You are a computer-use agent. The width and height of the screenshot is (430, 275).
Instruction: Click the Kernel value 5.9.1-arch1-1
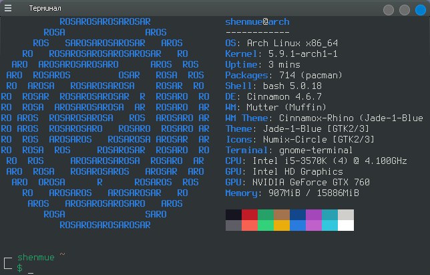tap(302, 54)
